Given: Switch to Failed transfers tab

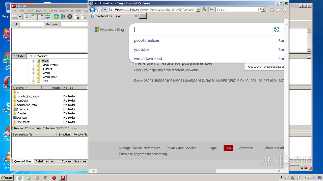Looking at the screenshot, I should click(45, 161).
